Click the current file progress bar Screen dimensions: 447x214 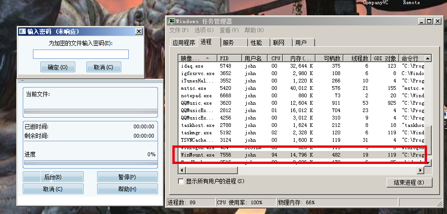pyautogui.click(x=91, y=111)
